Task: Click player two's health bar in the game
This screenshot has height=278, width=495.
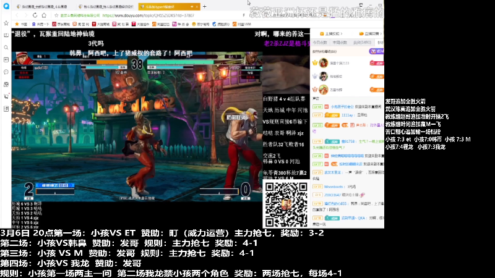Action: click(194, 61)
